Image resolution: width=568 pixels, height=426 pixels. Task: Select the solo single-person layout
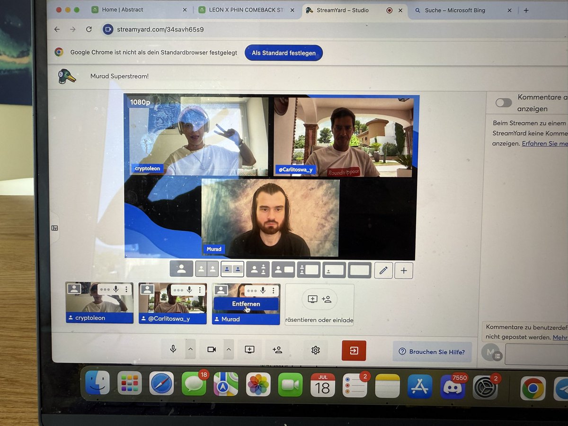coord(182,269)
